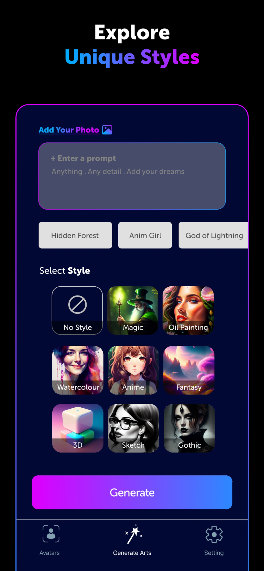Tap the Generate Arts magic wand icon

[133, 534]
